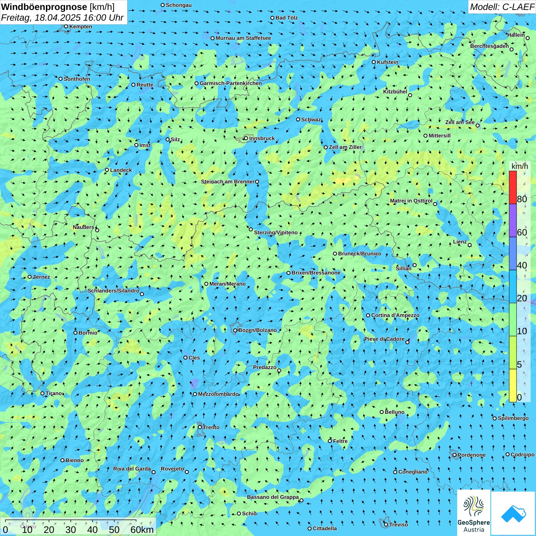Click the blue cloud logo icon
This screenshot has height=536, width=536.
513,513
